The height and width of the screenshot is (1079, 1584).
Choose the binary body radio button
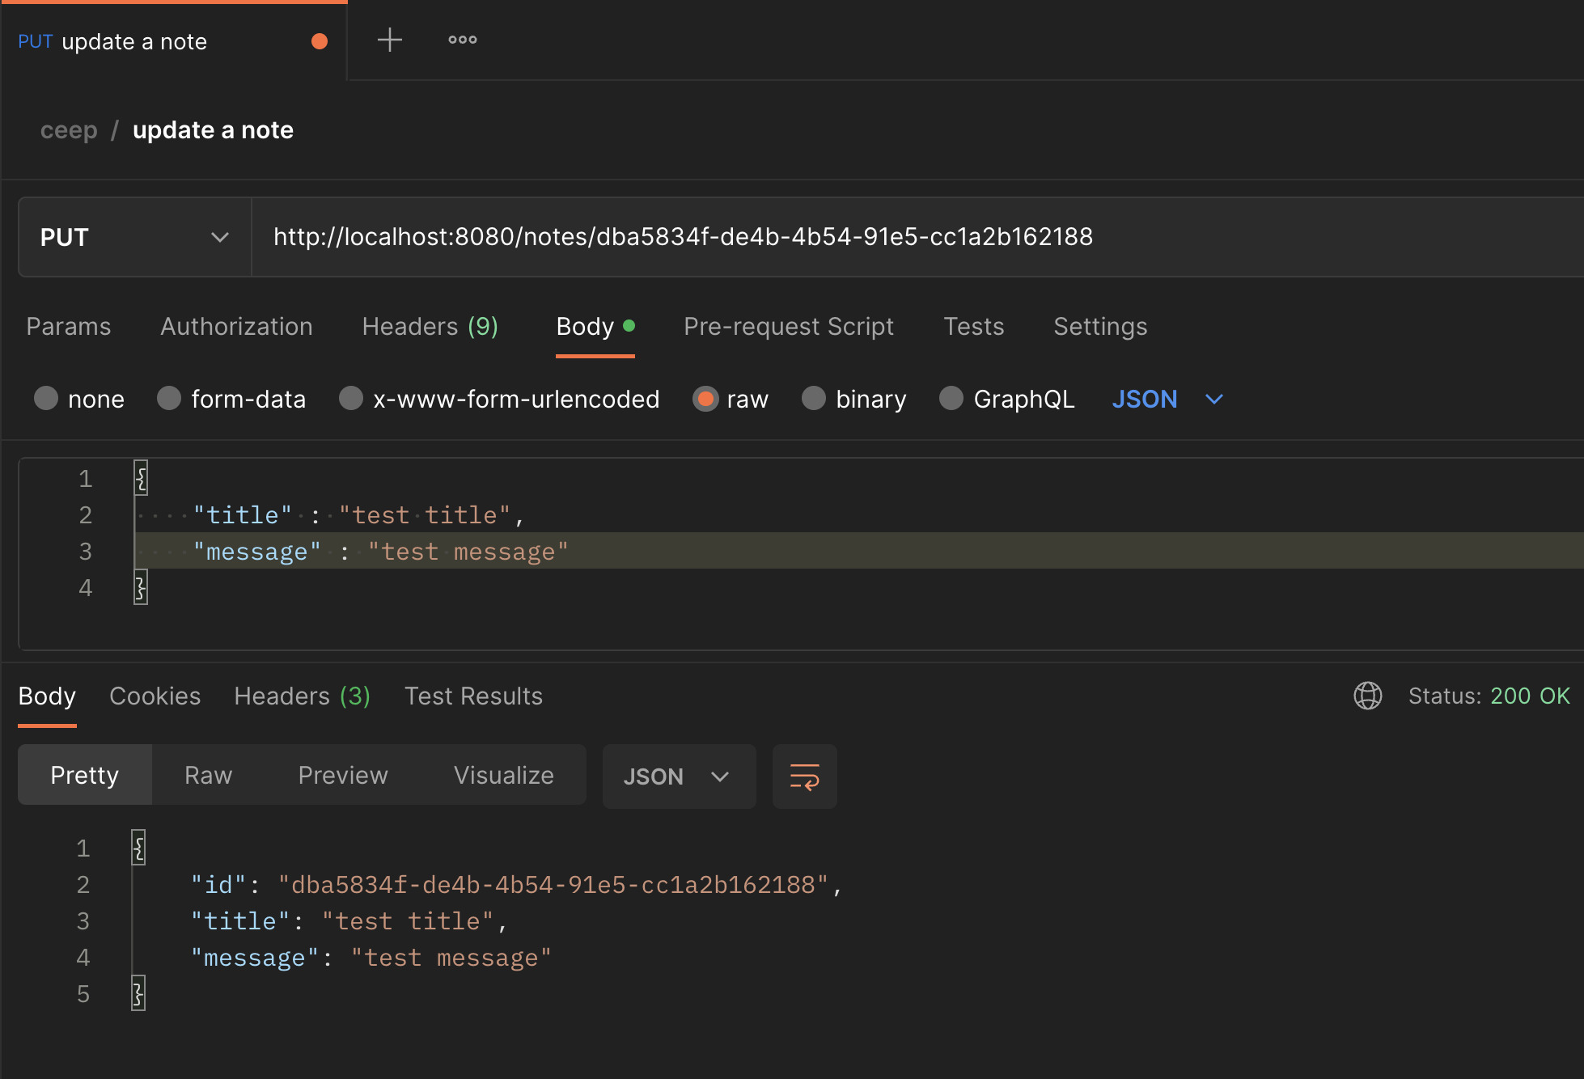click(814, 398)
